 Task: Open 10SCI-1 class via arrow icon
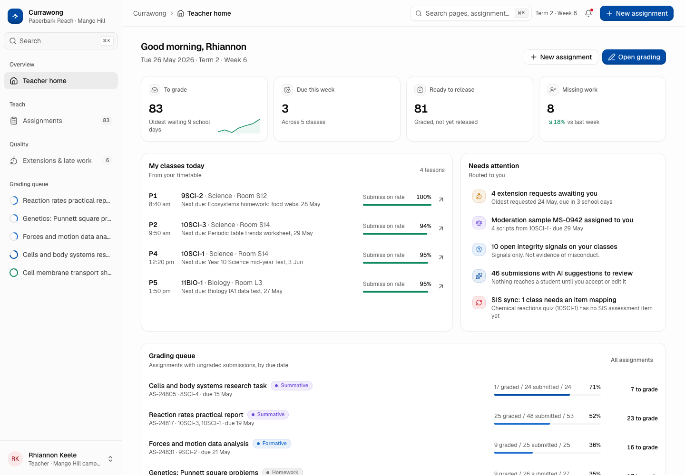click(441, 257)
